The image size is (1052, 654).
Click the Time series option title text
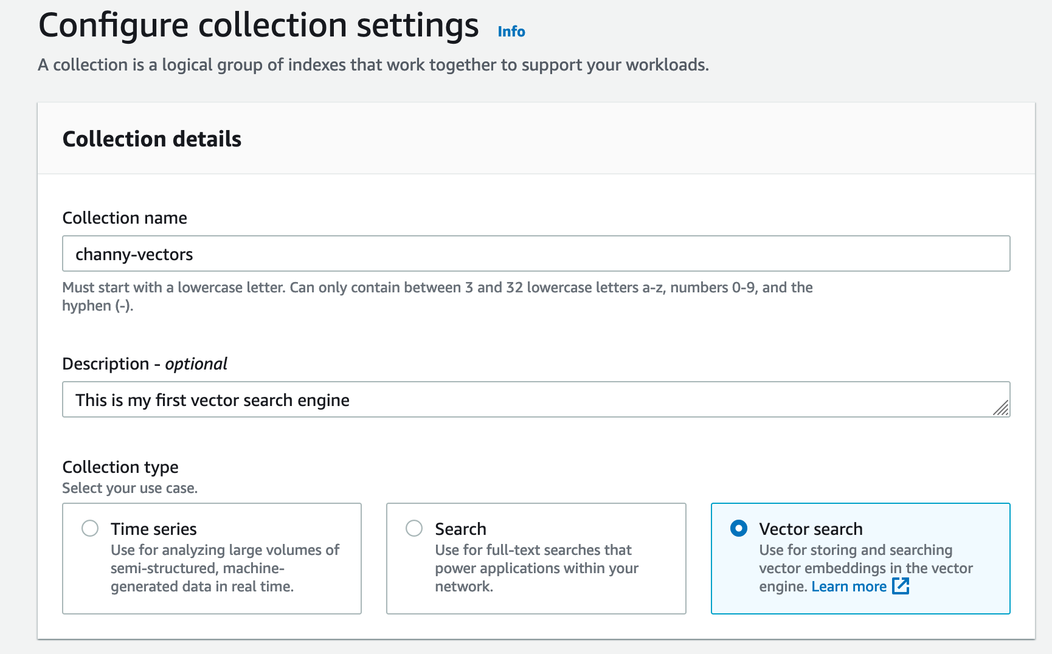tap(153, 529)
